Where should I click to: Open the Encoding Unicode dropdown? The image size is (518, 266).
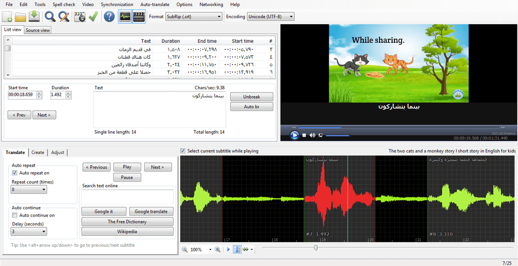[271, 17]
